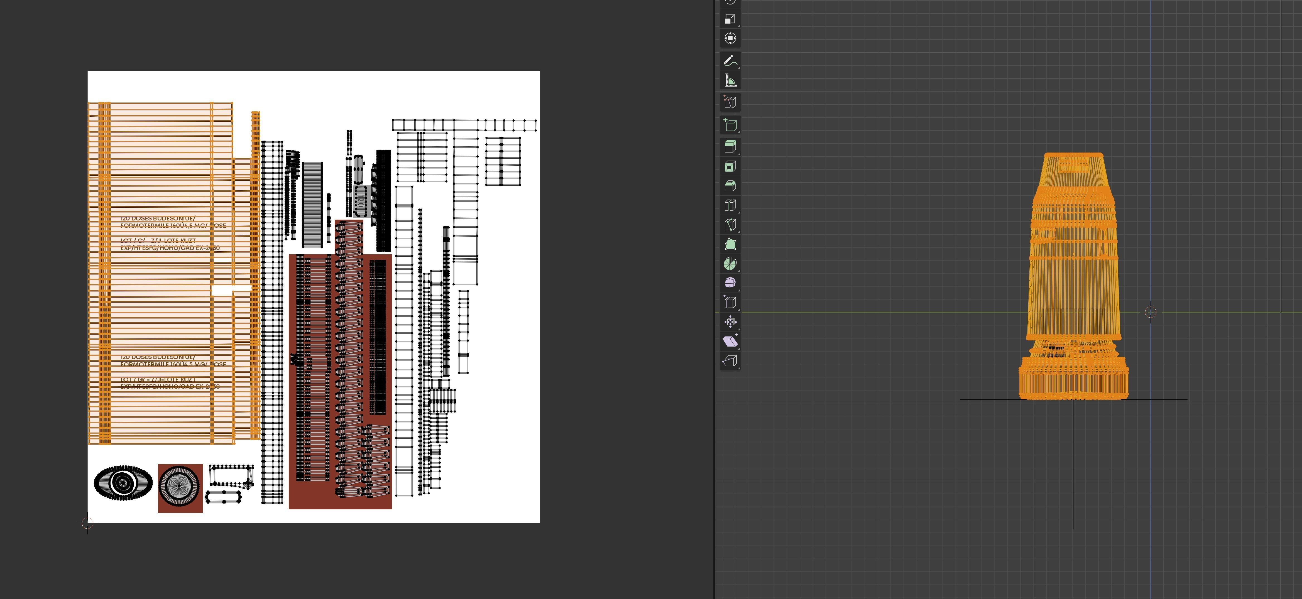The width and height of the screenshot is (1302, 599).
Task: Select the Poly Build tool
Action: point(730,244)
